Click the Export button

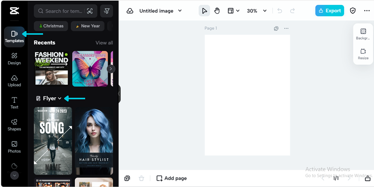[329, 10]
